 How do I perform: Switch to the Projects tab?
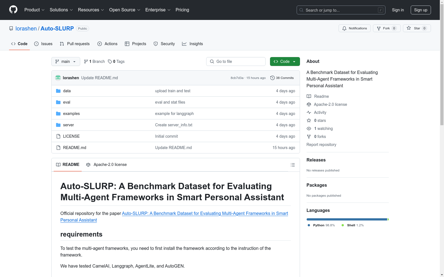[x=135, y=44]
